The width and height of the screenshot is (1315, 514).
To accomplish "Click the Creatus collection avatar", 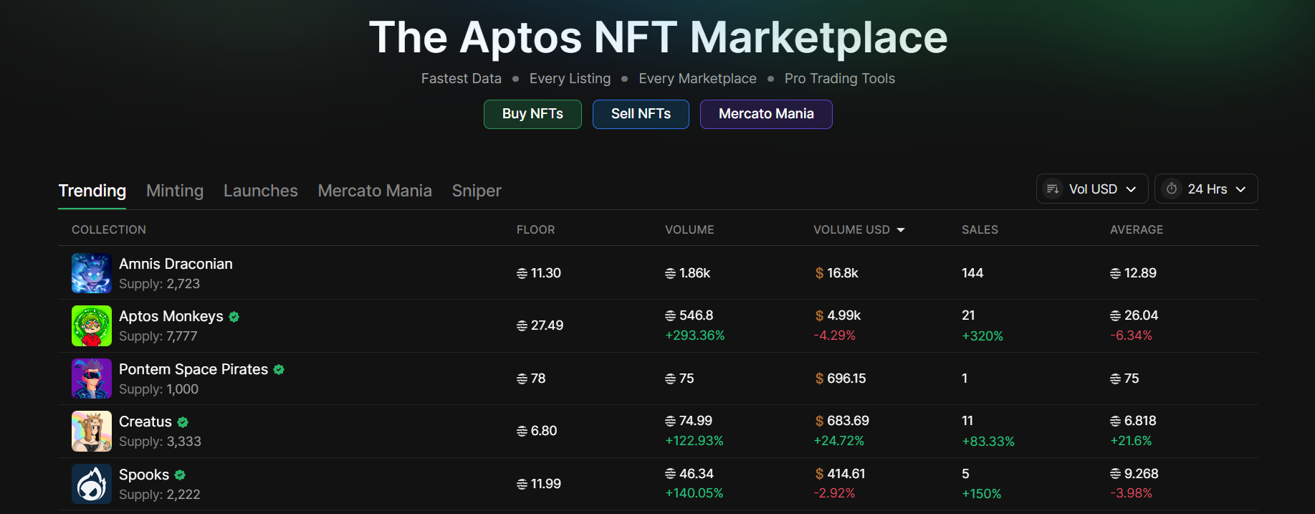I will click(92, 431).
